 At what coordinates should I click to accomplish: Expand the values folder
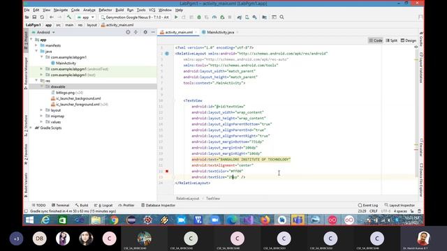click(x=42, y=122)
